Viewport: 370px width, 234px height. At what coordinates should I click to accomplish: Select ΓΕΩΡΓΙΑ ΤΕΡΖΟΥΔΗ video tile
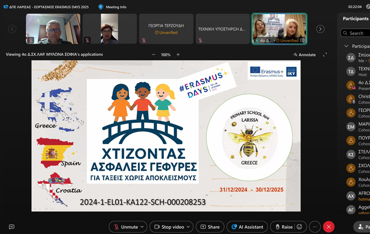coord(166,29)
